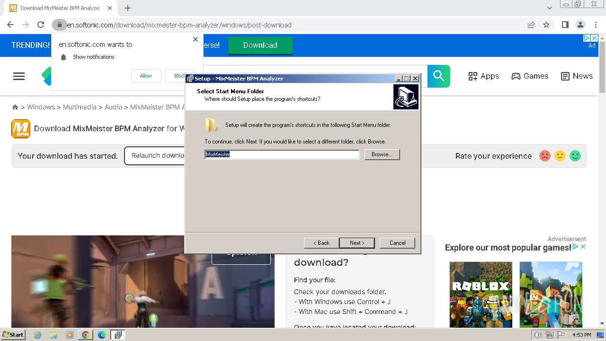Switch to Setup installer taskbar item

(x=117, y=335)
